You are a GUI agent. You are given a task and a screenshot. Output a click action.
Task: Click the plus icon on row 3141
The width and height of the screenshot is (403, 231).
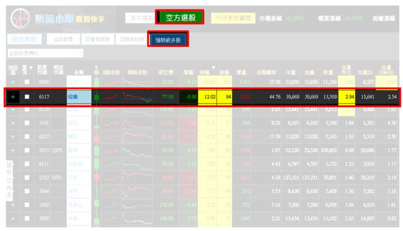tap(13, 123)
